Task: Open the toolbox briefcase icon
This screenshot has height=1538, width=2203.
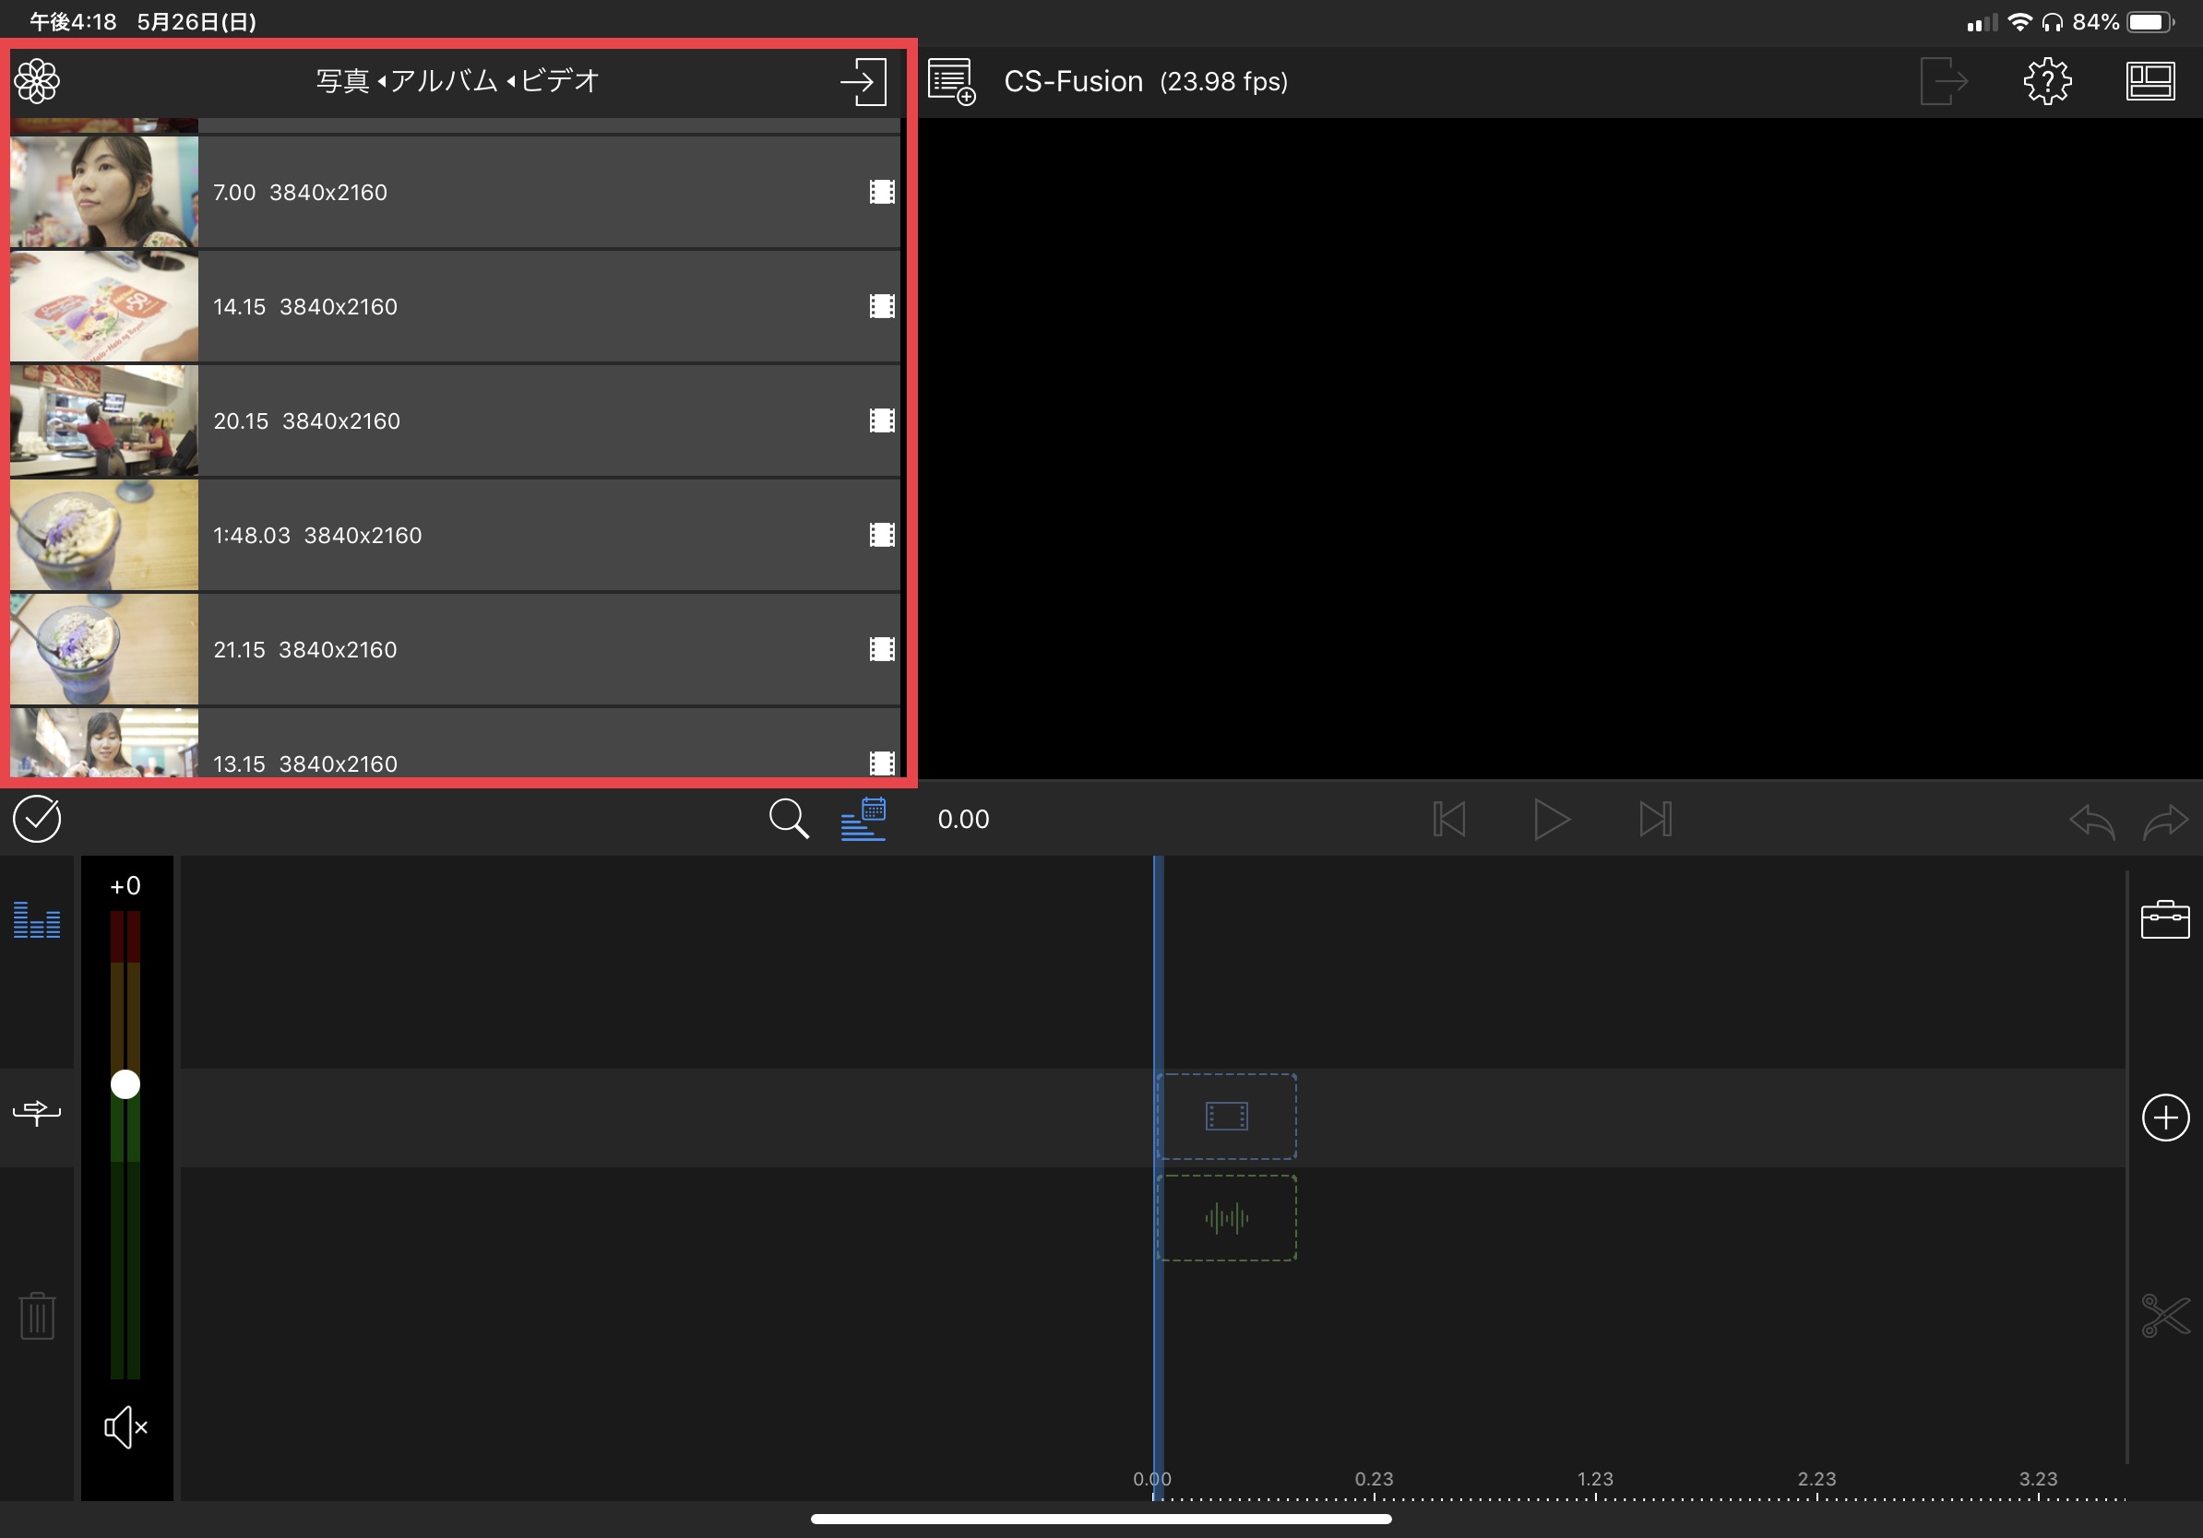Action: click(2163, 919)
